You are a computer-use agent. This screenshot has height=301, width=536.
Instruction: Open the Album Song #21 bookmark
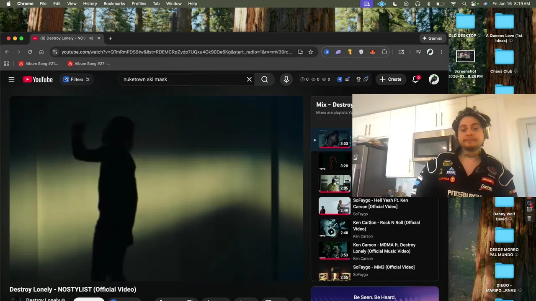[x=38, y=64]
